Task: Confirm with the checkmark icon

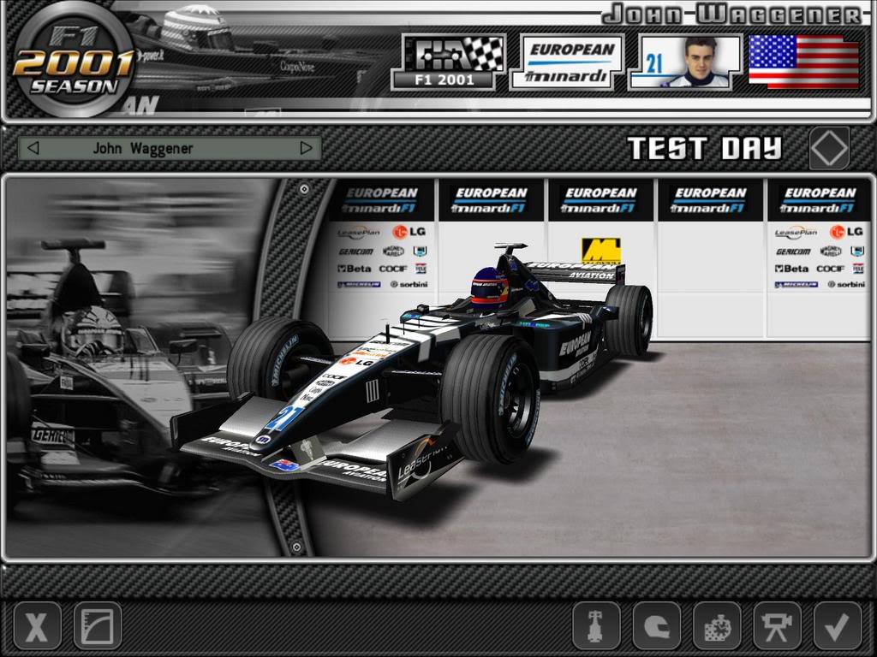Action: [x=838, y=625]
